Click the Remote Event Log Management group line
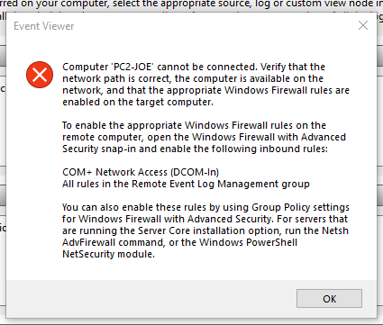Screen dimensions: 383x325 click(186, 184)
